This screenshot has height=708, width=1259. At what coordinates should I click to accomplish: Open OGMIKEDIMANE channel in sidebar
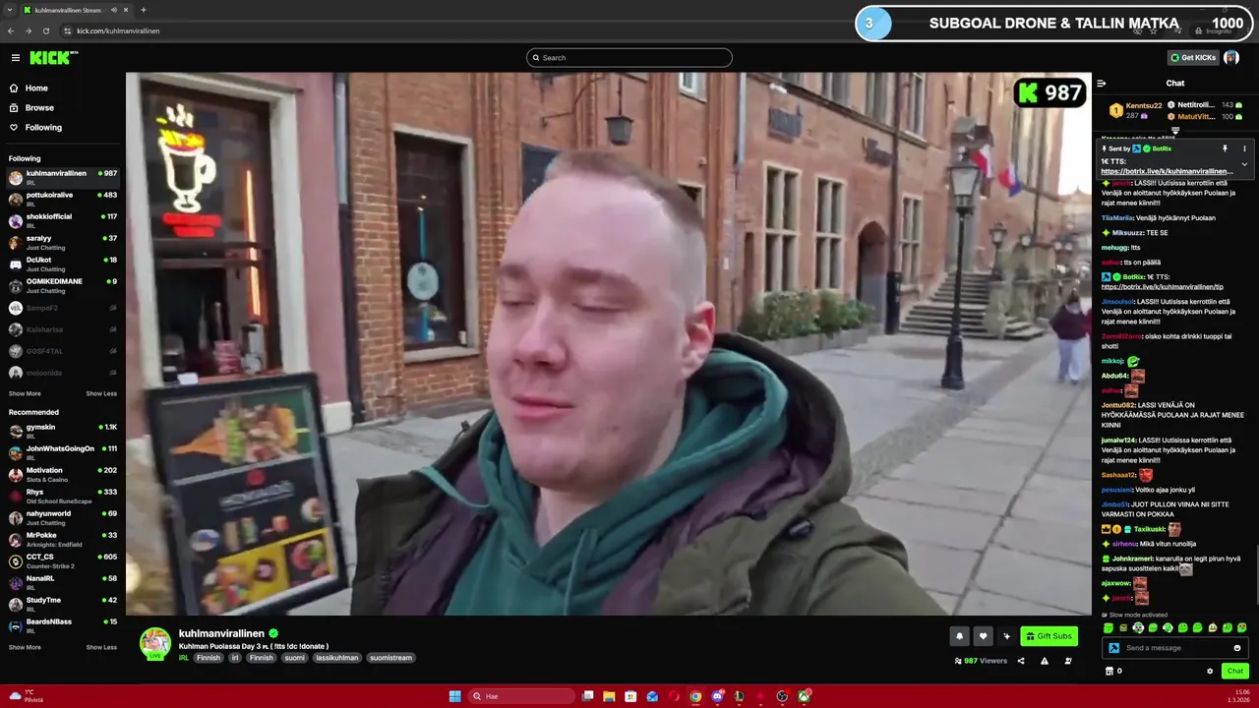63,285
